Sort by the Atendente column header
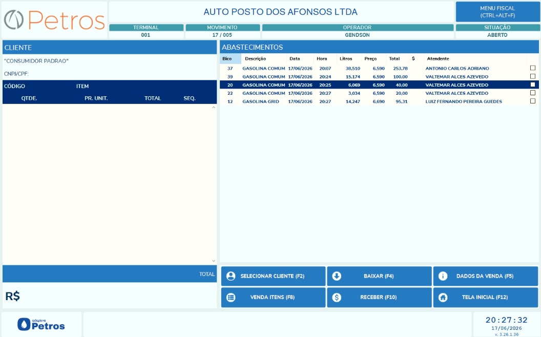The width and height of the screenshot is (541, 337). (475, 58)
